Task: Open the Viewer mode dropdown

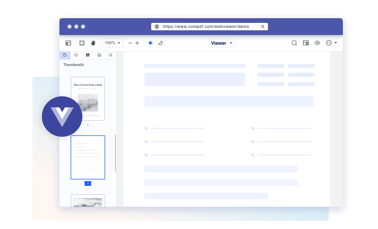Action: (222, 43)
